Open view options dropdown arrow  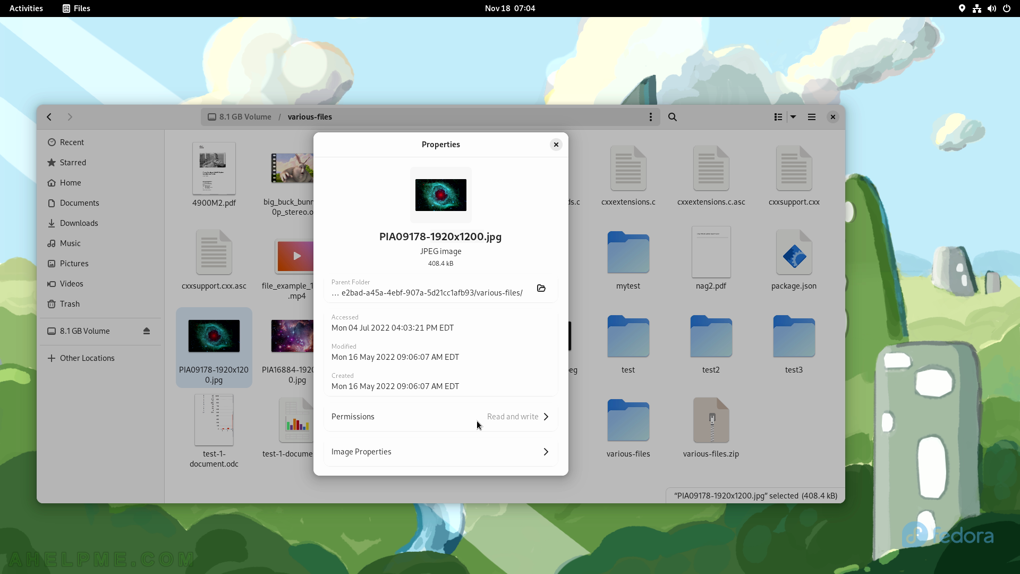(x=793, y=117)
